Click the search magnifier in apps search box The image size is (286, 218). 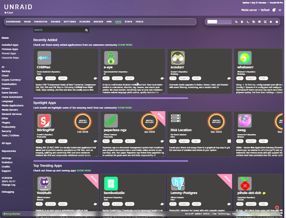86,30
